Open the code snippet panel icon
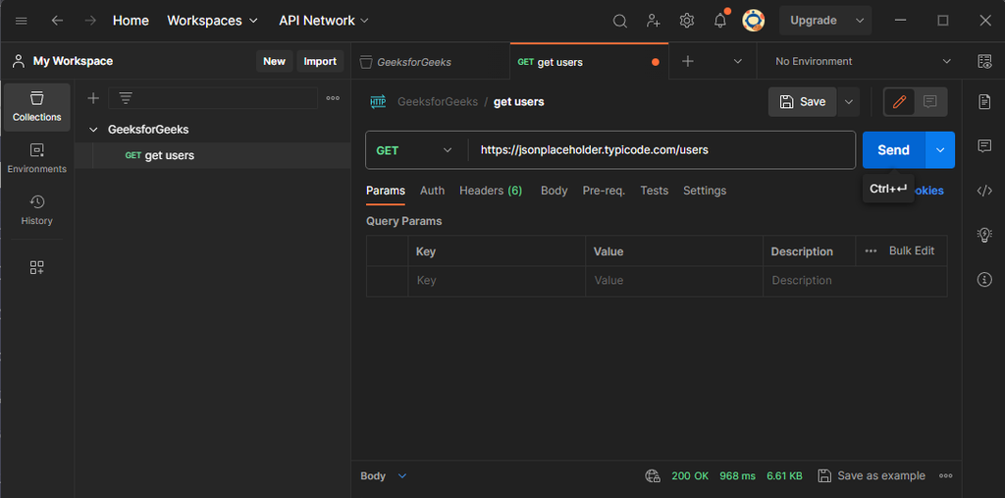The width and height of the screenshot is (1005, 498). point(984,191)
